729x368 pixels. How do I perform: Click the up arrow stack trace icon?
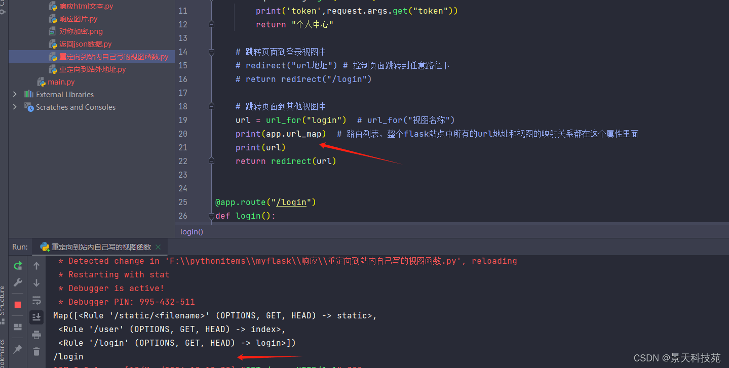point(36,265)
